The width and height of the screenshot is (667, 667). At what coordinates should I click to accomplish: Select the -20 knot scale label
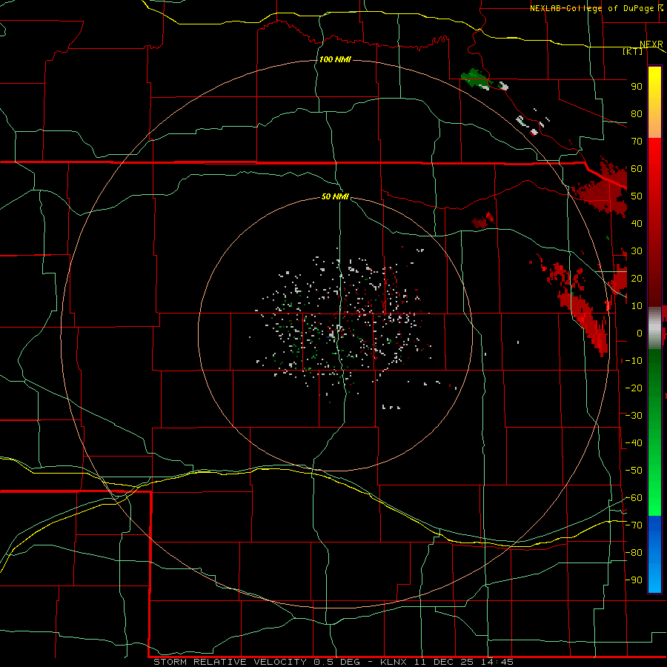point(634,388)
